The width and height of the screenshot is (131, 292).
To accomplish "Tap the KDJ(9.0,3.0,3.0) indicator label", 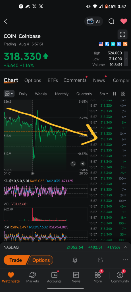I will (16, 181).
